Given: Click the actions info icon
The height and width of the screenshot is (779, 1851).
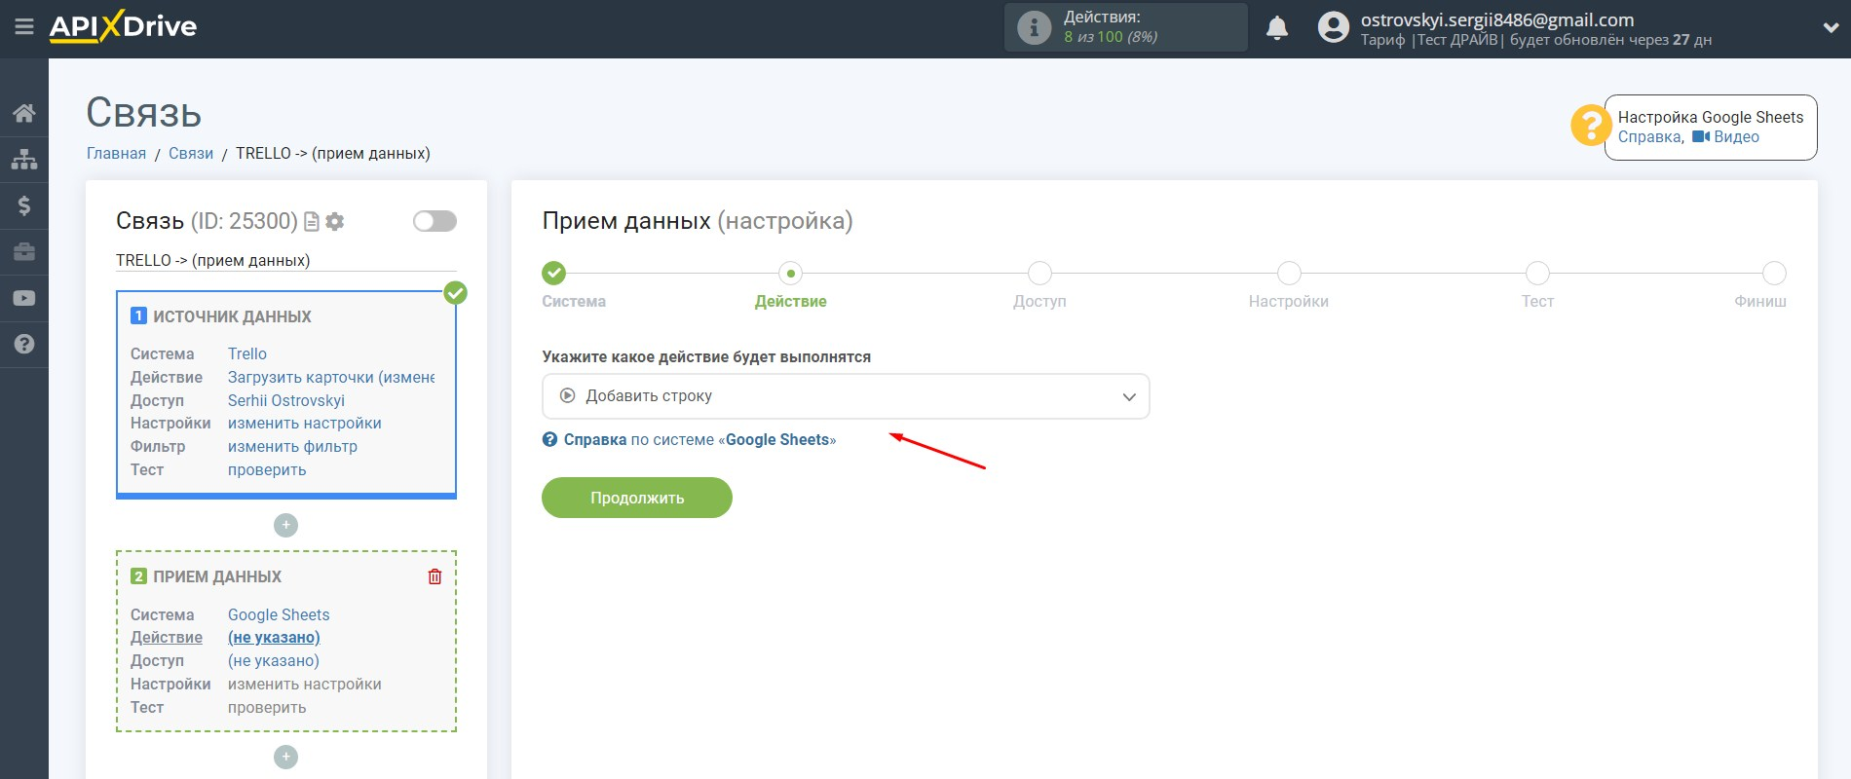Looking at the screenshot, I should (x=1034, y=27).
